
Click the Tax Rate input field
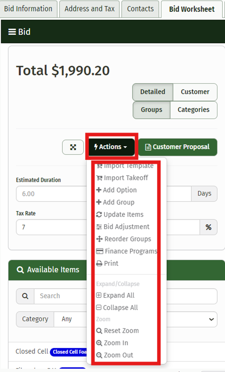tap(51, 227)
